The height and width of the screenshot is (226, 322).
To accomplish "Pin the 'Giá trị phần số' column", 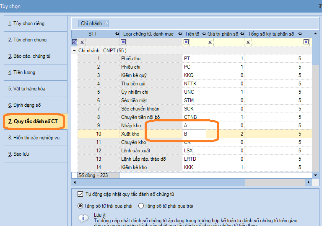I will [241, 33].
